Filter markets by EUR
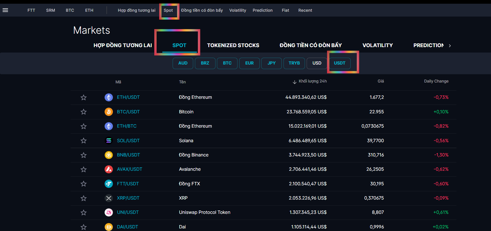The height and width of the screenshot is (231, 491). [x=250, y=63]
